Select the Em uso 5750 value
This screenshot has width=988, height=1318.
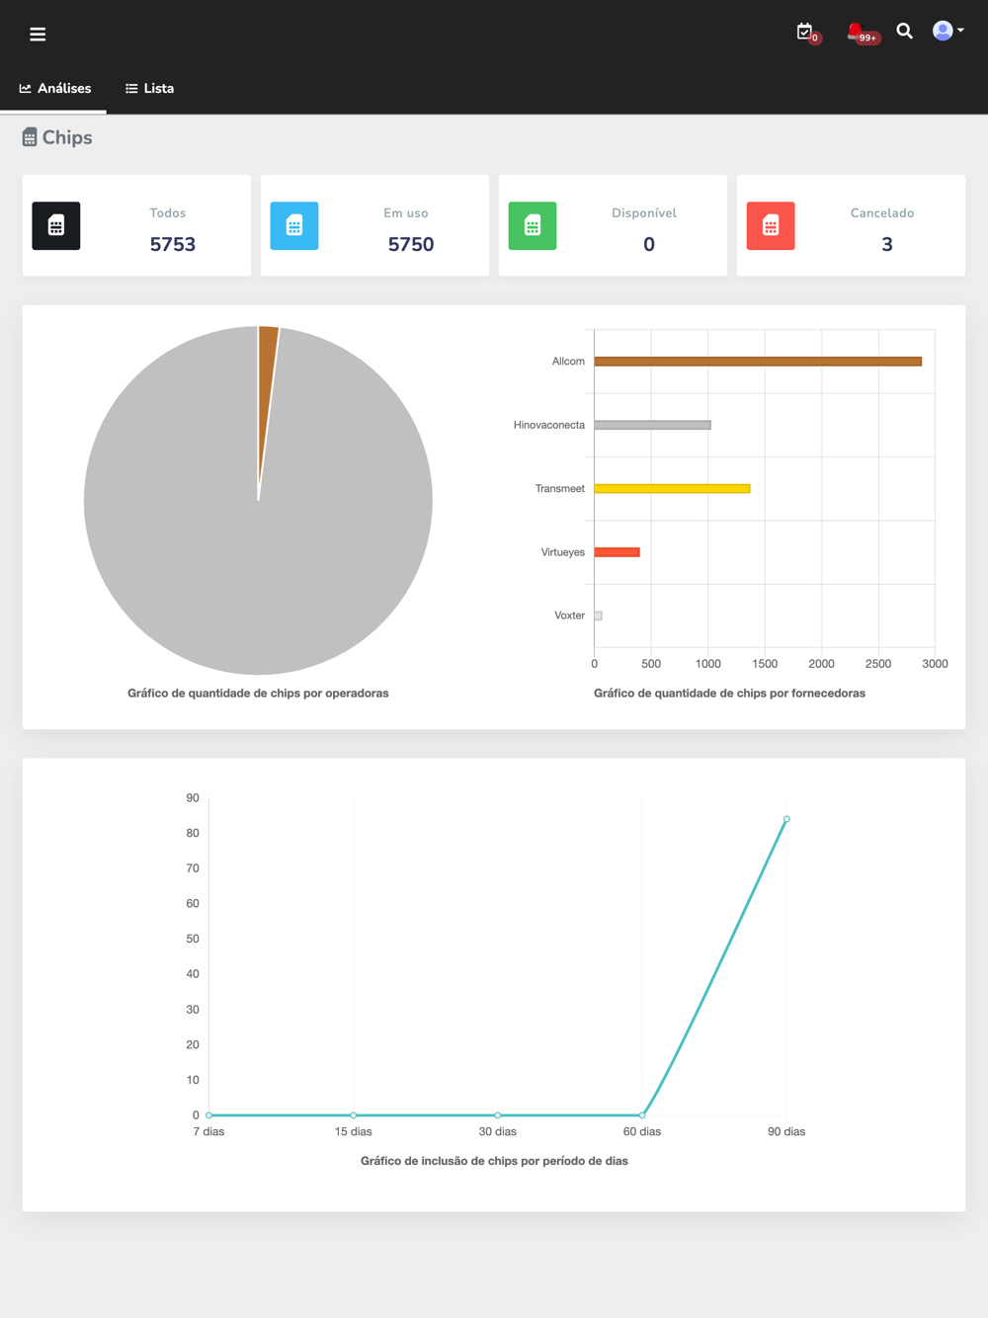[411, 244]
